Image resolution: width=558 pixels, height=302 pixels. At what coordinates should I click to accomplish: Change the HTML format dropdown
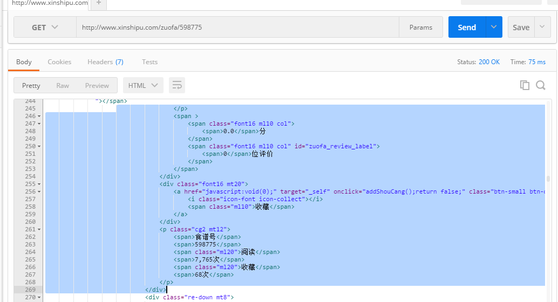143,85
